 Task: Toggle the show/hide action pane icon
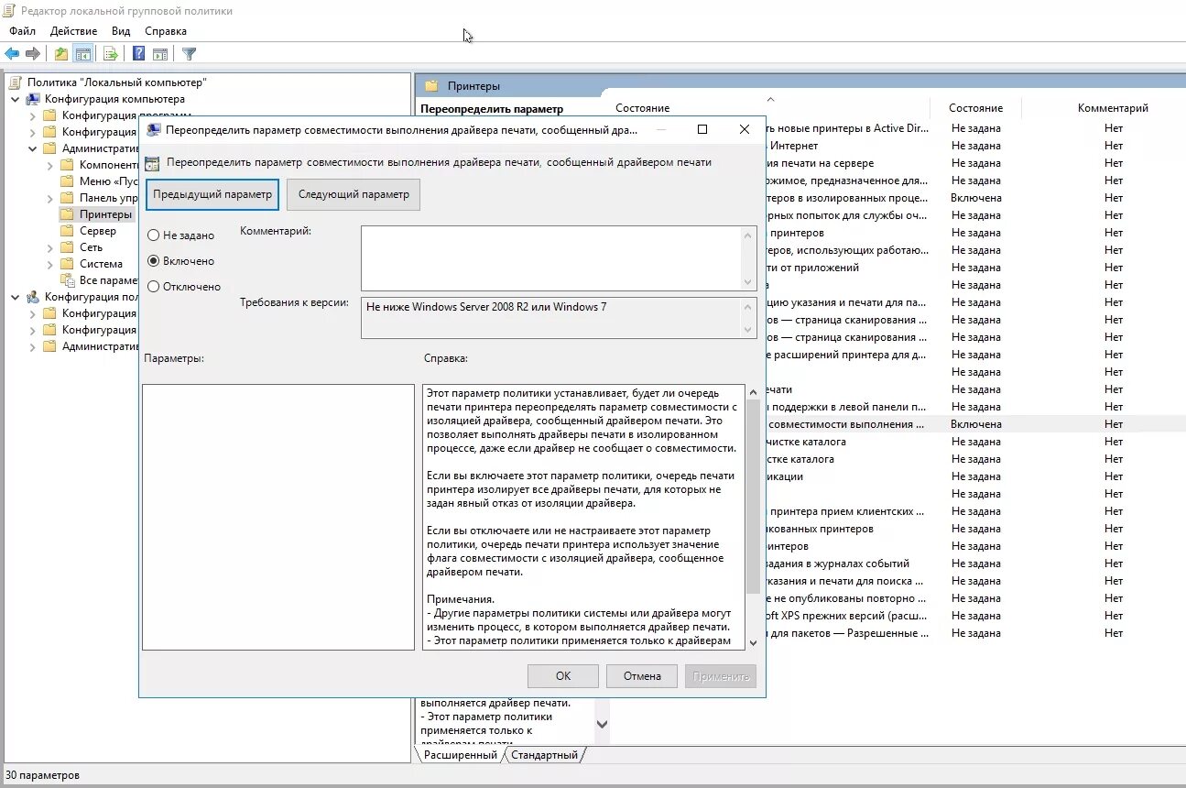(160, 54)
